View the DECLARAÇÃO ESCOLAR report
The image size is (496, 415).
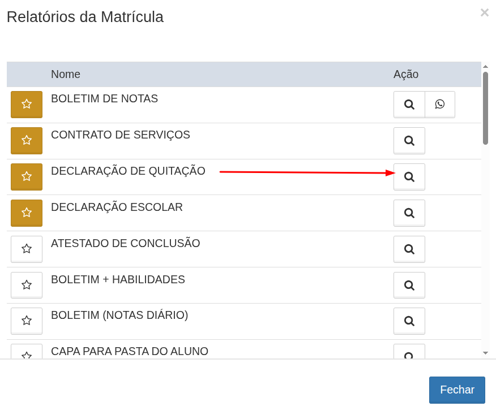409,213
